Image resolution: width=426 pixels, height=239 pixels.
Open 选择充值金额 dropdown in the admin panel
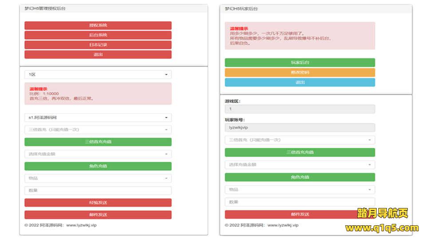(98, 154)
